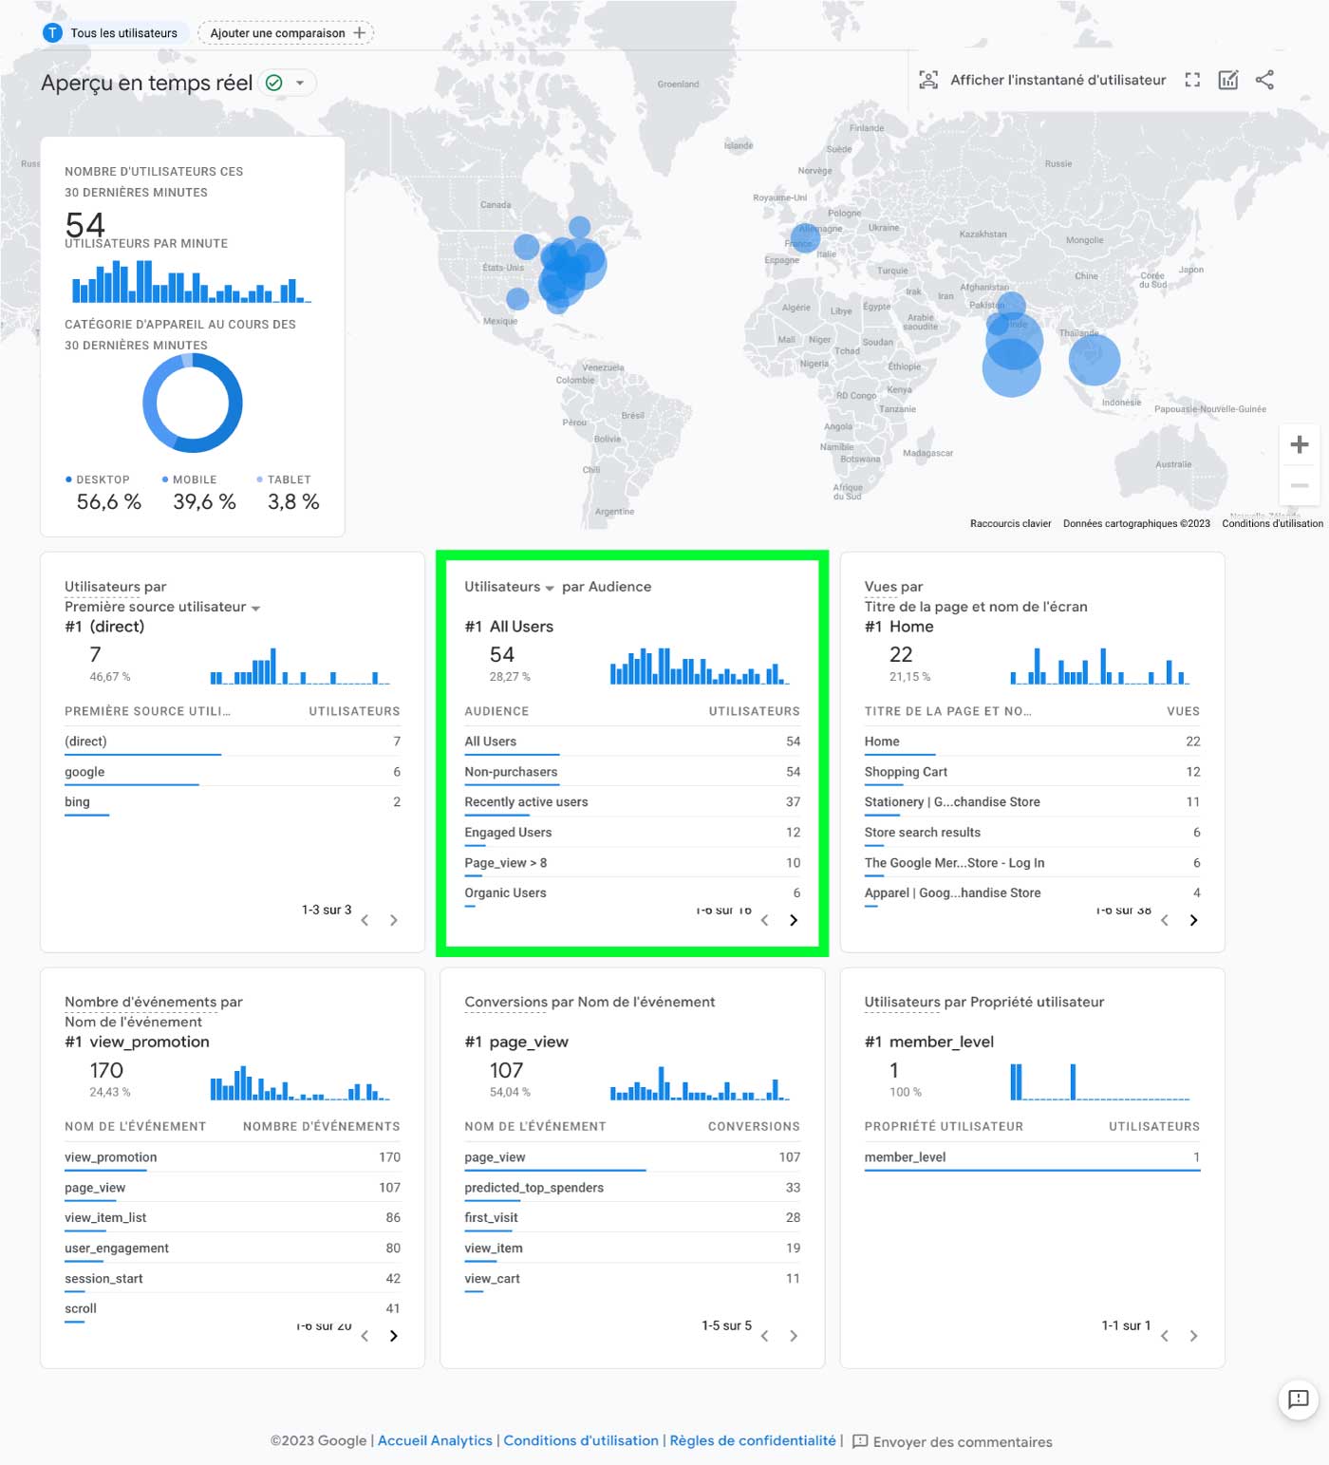The height and width of the screenshot is (1465, 1329).
Task: Previous page in event count card
Action: [x=365, y=1336]
